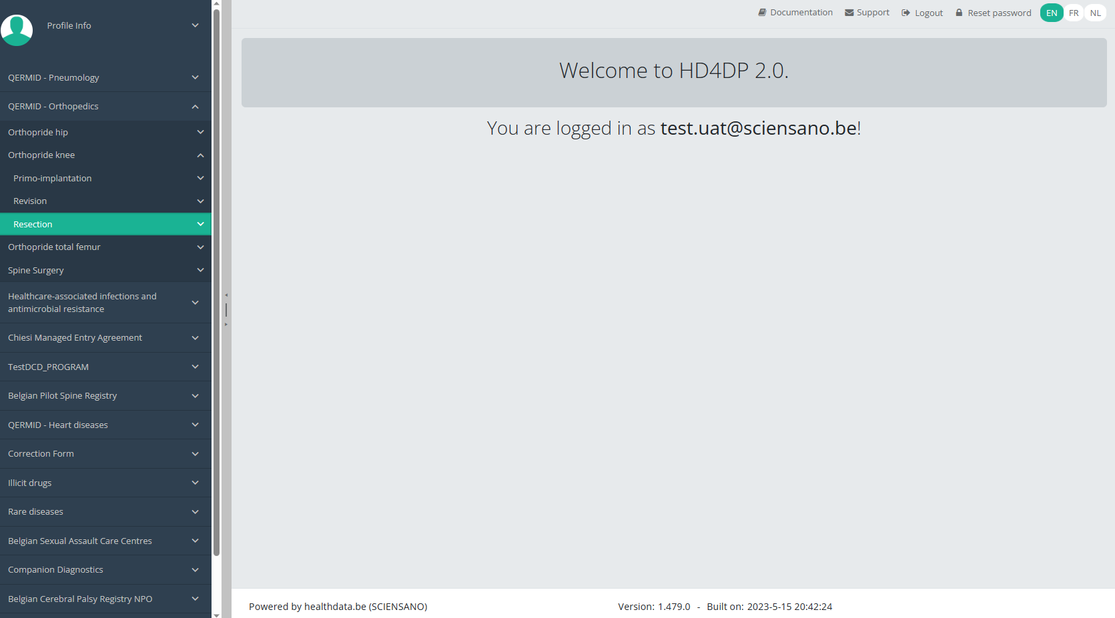This screenshot has width=1115, height=618.
Task: Click the sidebar scroll-up arrow
Action: click(216, 4)
